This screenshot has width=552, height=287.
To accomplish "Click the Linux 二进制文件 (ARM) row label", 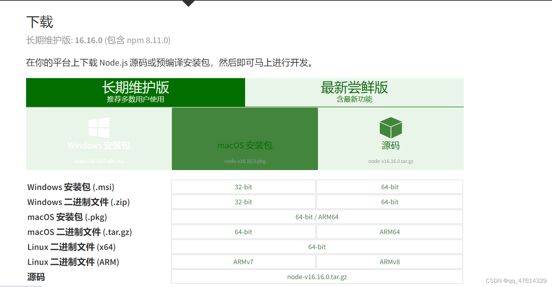I will pyautogui.click(x=73, y=262).
